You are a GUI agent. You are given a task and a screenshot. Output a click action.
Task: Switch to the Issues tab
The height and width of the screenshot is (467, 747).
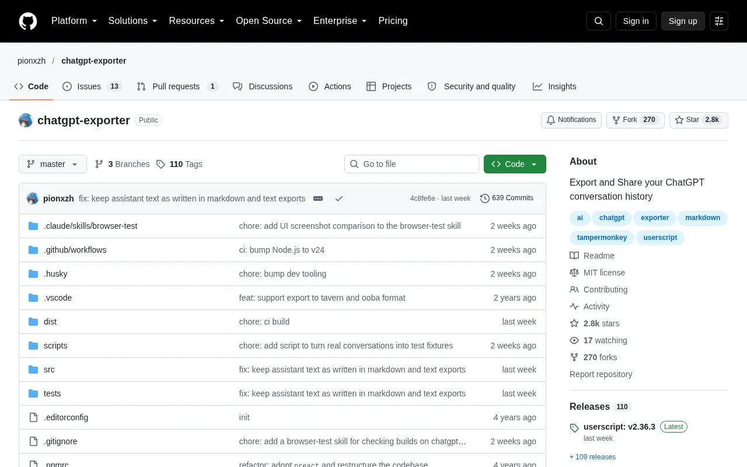click(x=92, y=86)
